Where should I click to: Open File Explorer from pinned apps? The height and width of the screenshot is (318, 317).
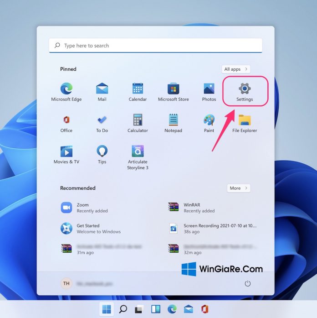tap(245, 120)
